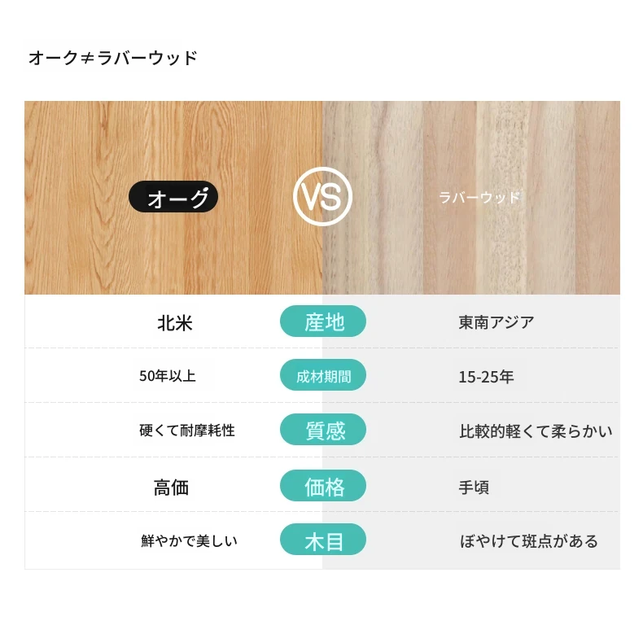Click the rubberwood texture image

471,198
